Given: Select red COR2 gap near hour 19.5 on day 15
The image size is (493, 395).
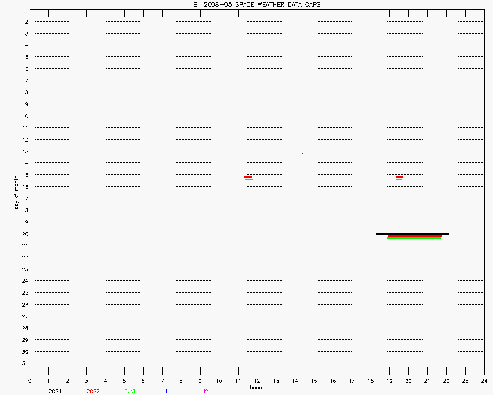Looking at the screenshot, I should point(399,177).
